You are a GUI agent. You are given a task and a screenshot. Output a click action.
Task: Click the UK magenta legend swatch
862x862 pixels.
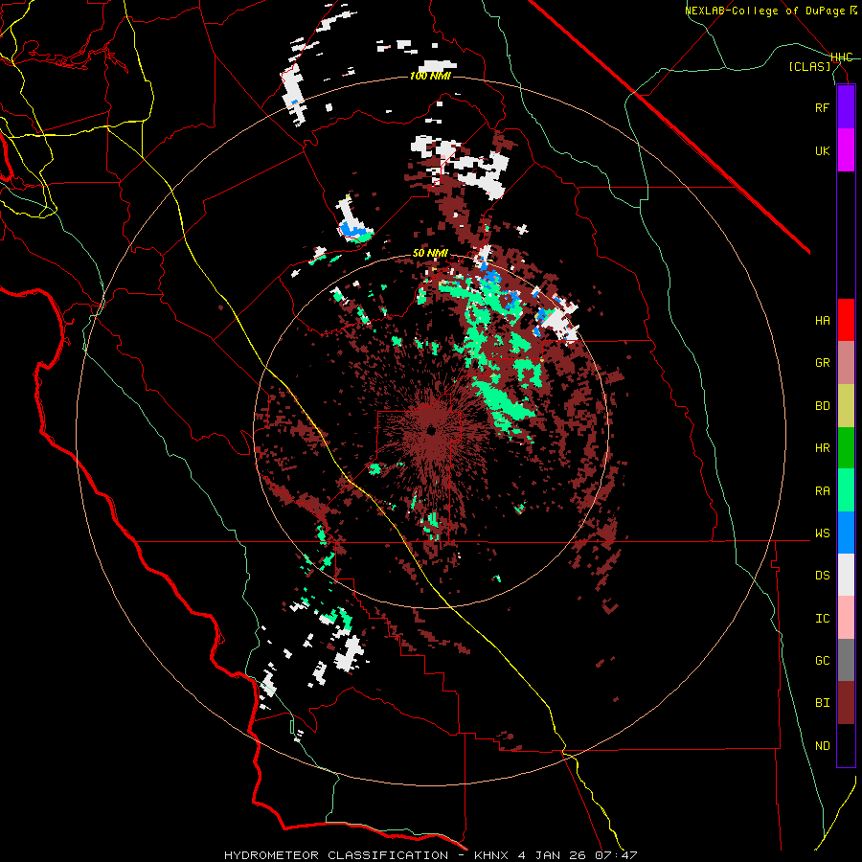(846, 150)
